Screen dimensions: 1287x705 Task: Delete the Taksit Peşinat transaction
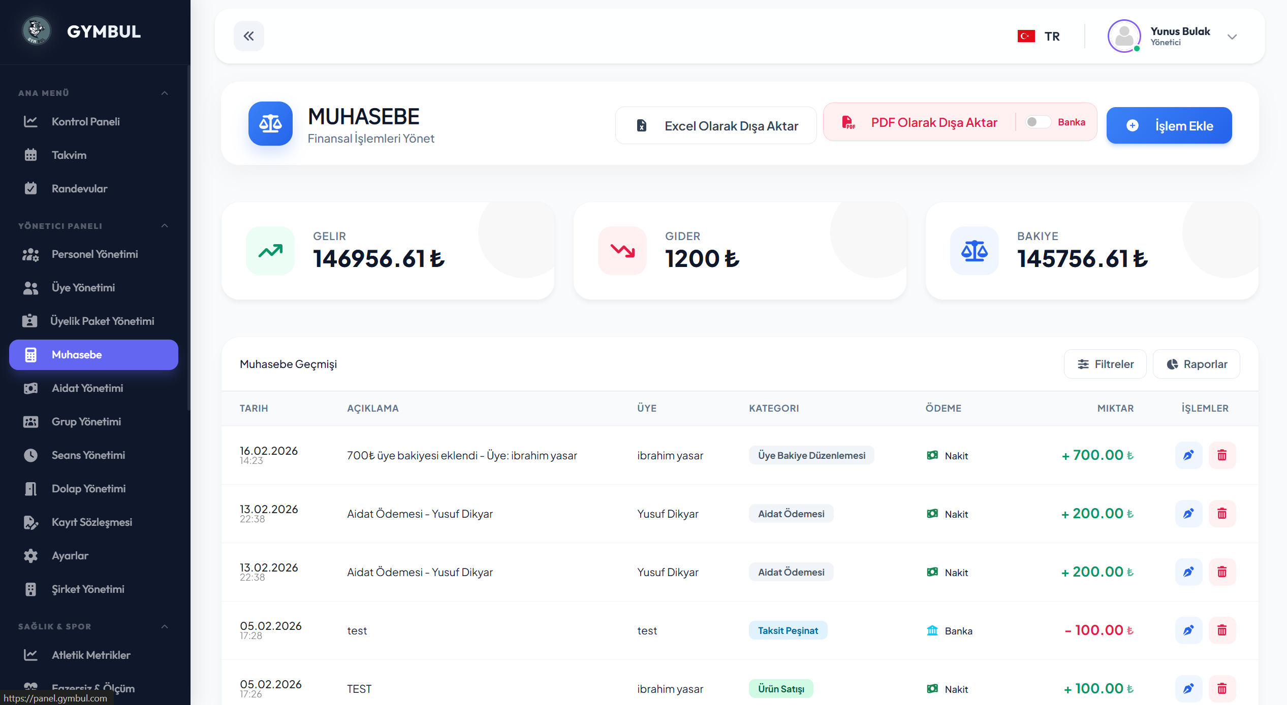tap(1222, 630)
